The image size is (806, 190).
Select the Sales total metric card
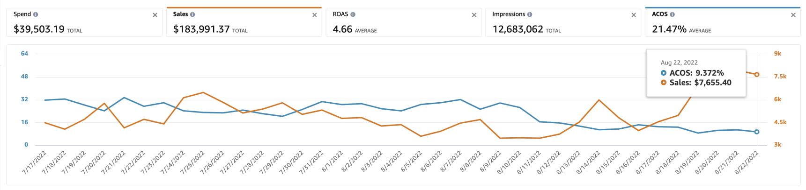pos(244,26)
